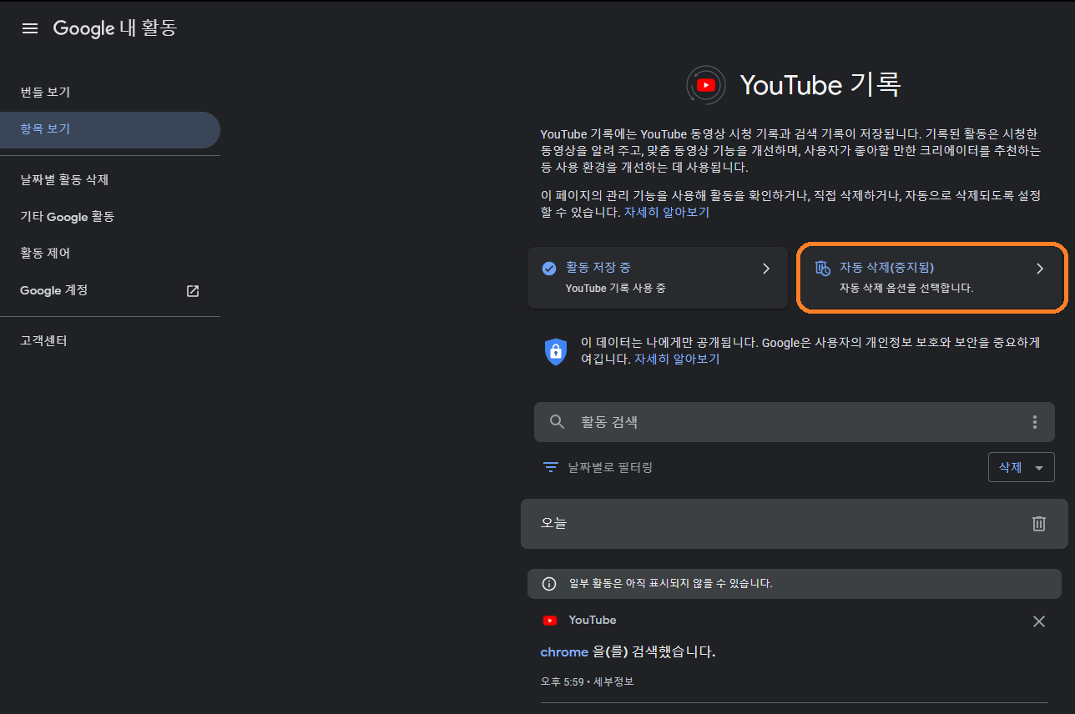The width and height of the screenshot is (1075, 714).
Task: Open 기타 Google 활동 sidebar item
Action: tap(68, 216)
